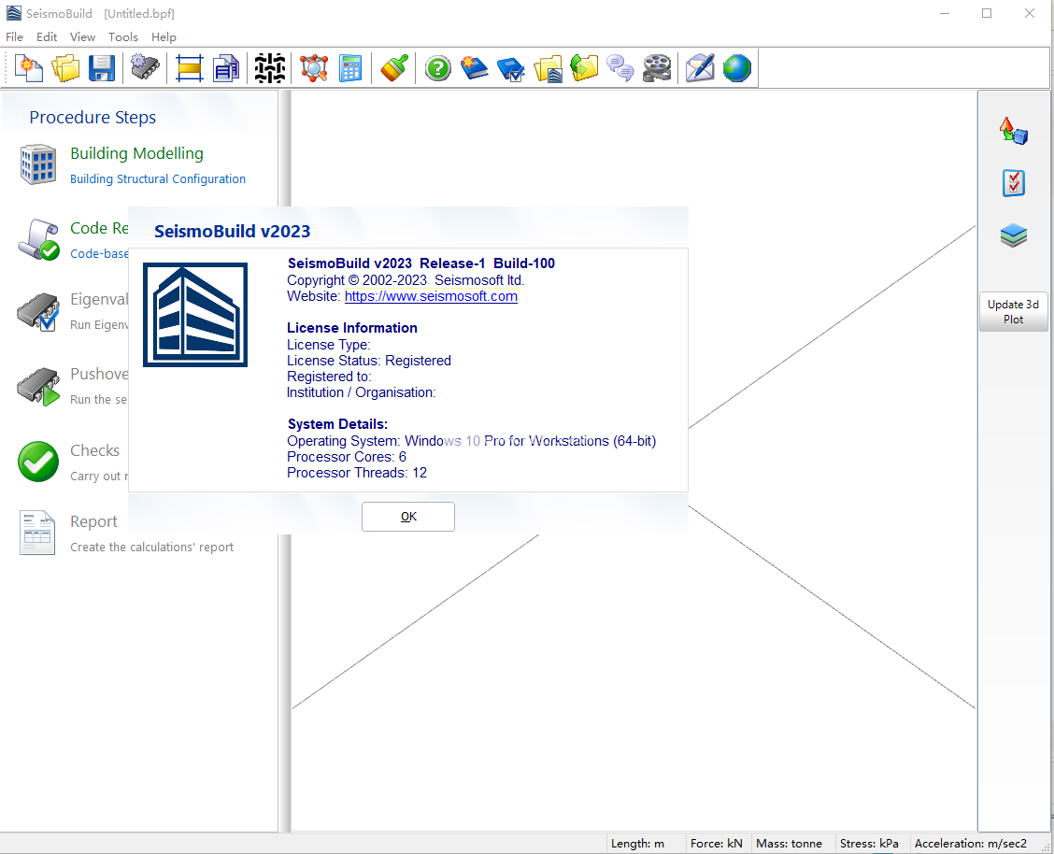Click the blue floppy disk Save icon
1054x854 pixels.
[101, 68]
